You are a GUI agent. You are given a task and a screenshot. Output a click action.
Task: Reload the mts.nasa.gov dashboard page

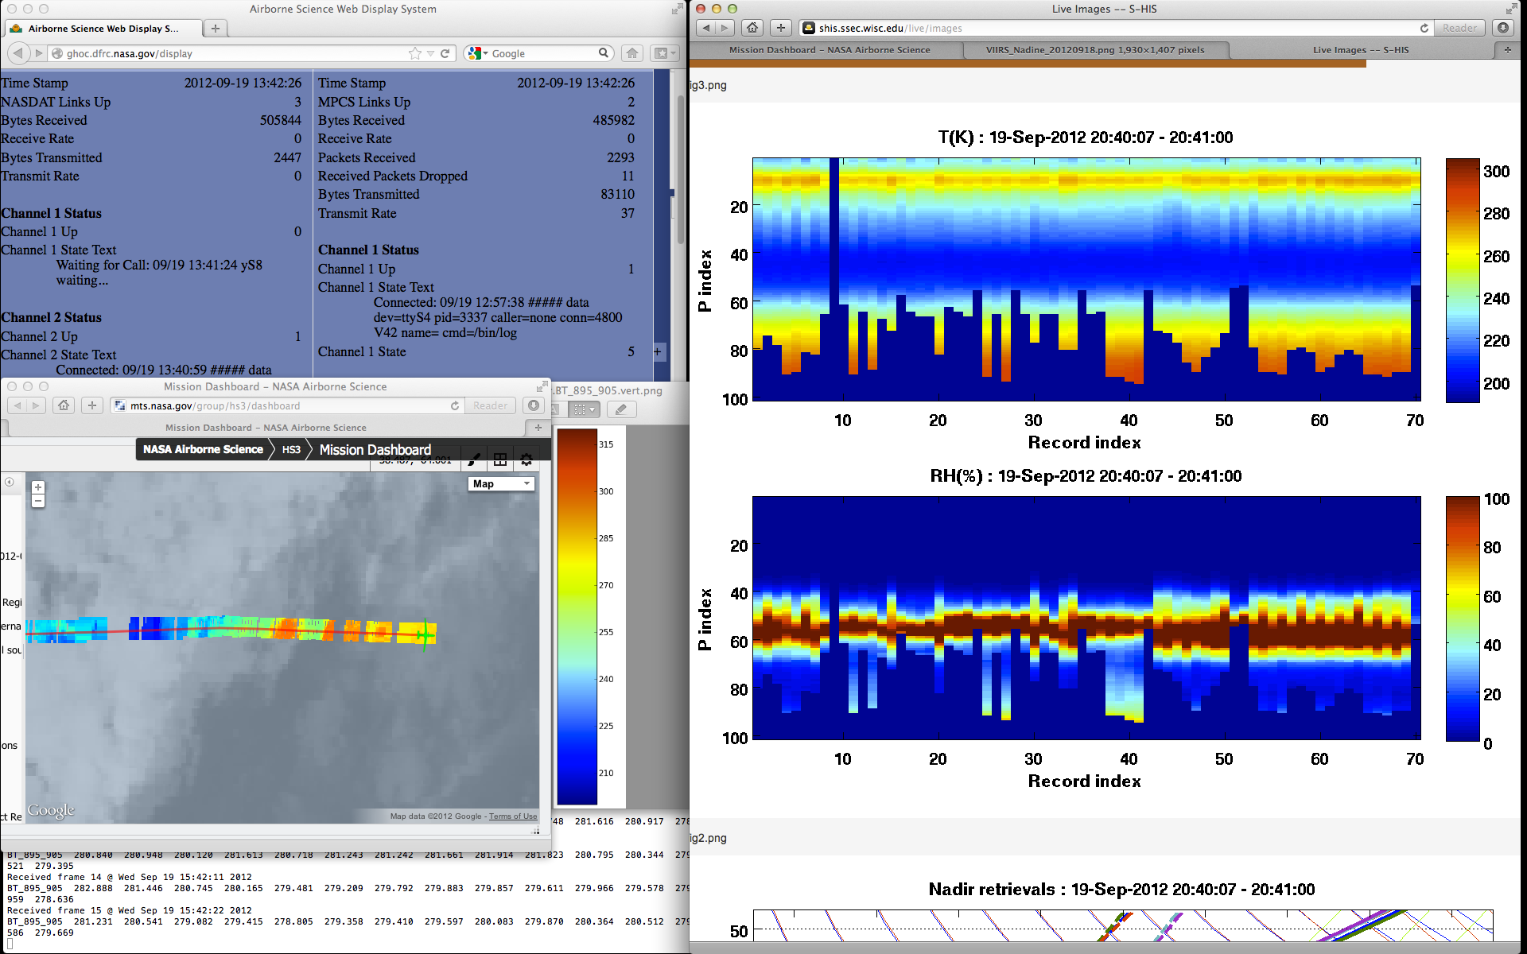pyautogui.click(x=455, y=405)
